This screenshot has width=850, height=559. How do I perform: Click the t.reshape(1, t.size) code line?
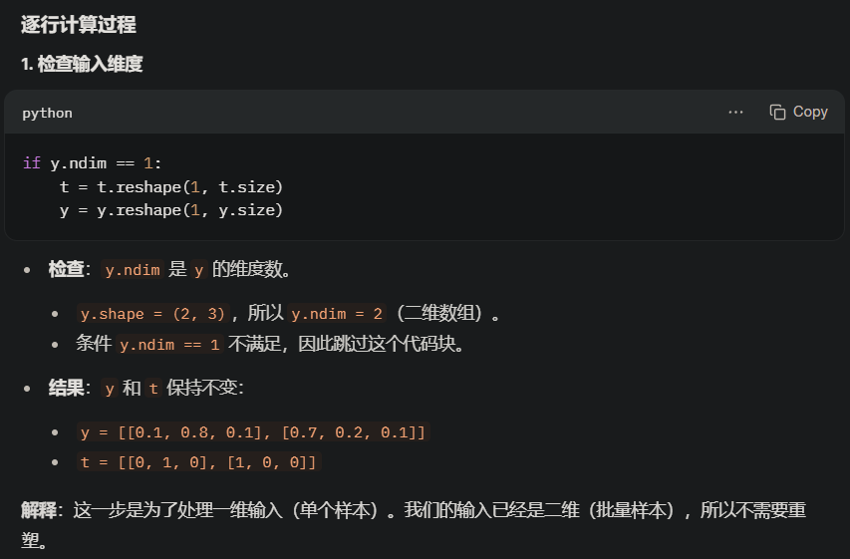click(171, 187)
